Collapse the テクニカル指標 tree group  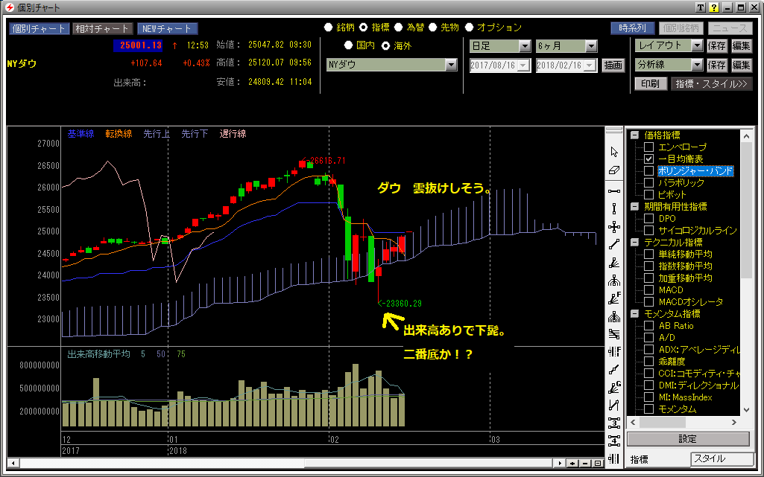(x=634, y=242)
